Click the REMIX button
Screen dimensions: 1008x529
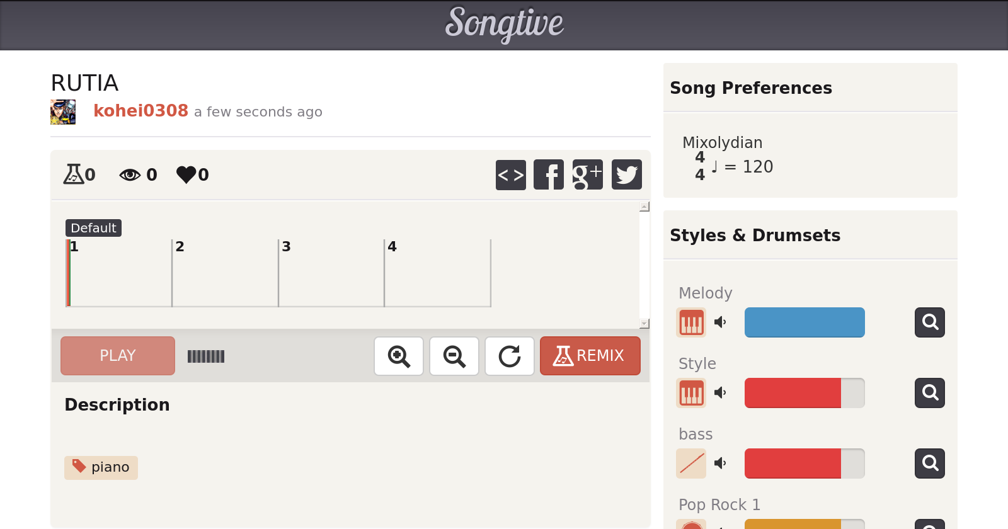(590, 356)
